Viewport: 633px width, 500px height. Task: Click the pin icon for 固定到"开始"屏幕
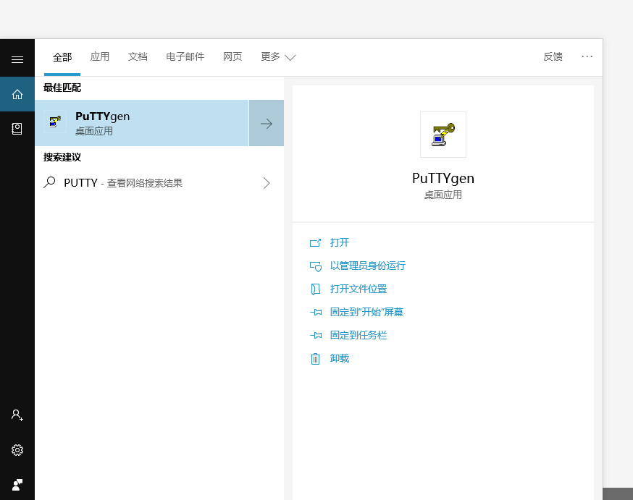[x=316, y=312]
